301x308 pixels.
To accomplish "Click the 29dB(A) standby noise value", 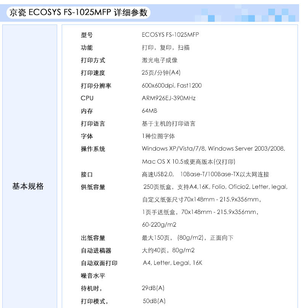I will click(153, 289).
